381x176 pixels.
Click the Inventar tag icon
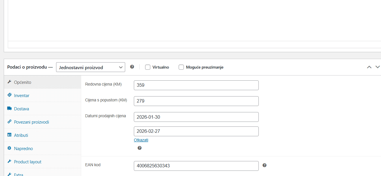click(x=9, y=95)
